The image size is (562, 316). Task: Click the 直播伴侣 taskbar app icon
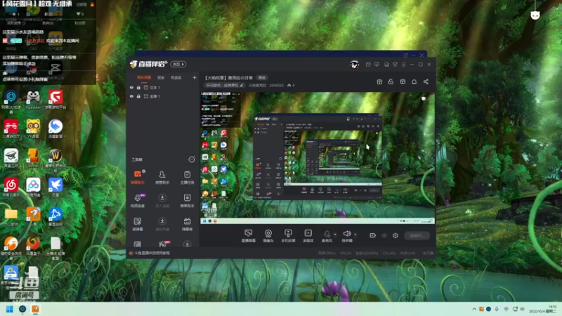click(35, 309)
